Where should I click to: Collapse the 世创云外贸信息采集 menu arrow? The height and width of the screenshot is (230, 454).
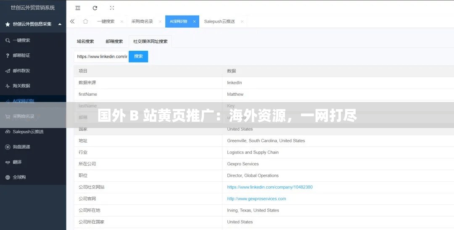(x=60, y=24)
